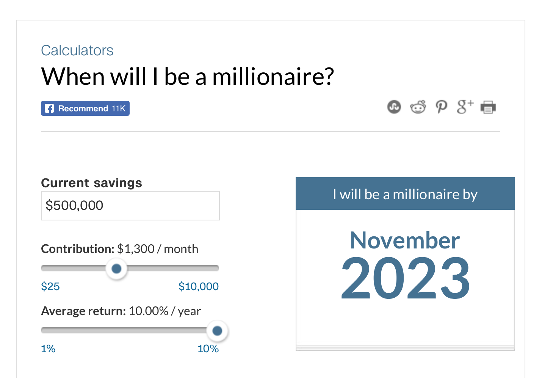
Task: Click the Recommend 11K Facebook button
Action: [x=85, y=108]
